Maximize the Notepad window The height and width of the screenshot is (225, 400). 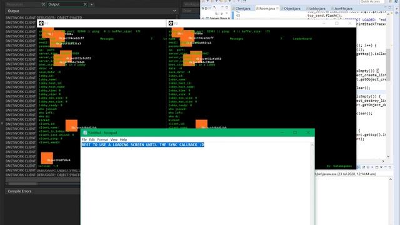click(295, 132)
